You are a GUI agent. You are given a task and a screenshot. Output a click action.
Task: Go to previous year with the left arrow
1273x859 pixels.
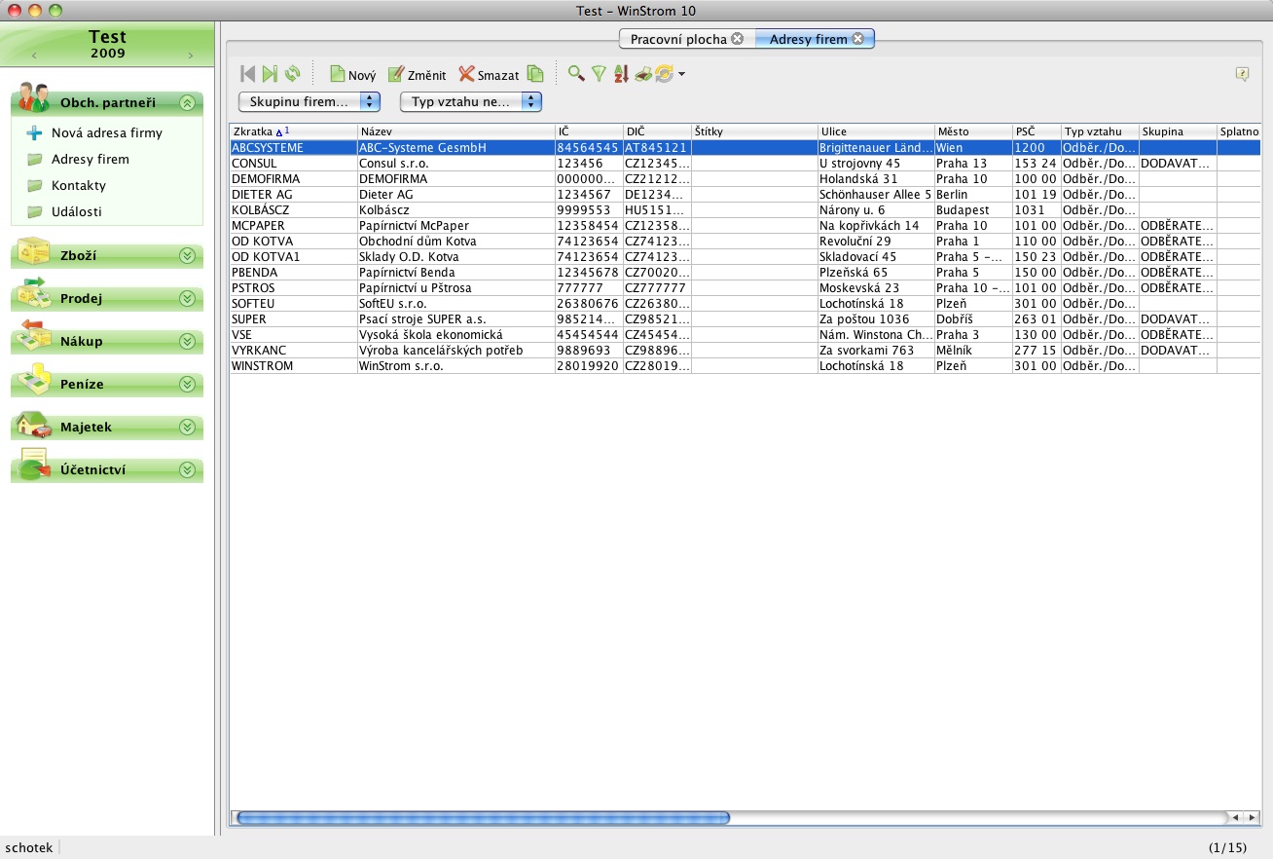[x=34, y=56]
